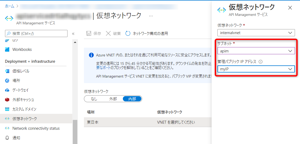Screen dimensions: 300x144
Task: Click the Deployment + infrastructure section heading
Action: [30, 61]
